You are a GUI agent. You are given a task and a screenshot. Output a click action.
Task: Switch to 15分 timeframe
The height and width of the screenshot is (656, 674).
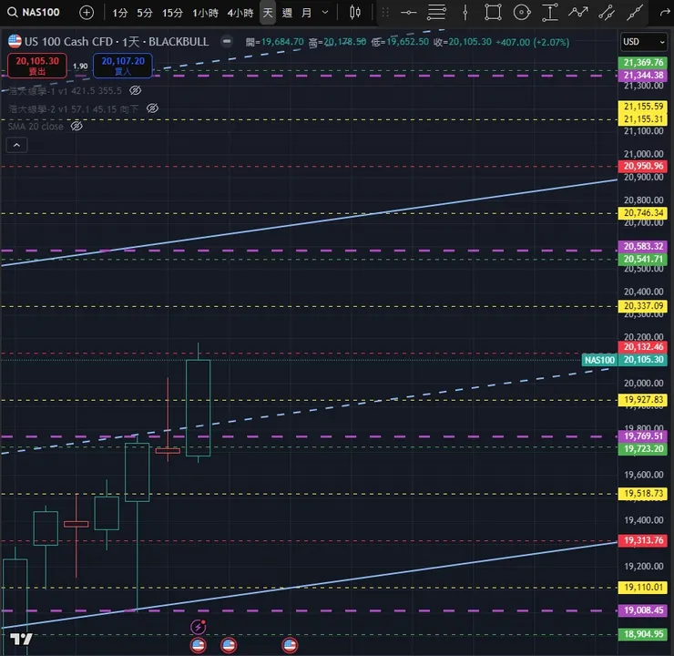[x=172, y=13]
